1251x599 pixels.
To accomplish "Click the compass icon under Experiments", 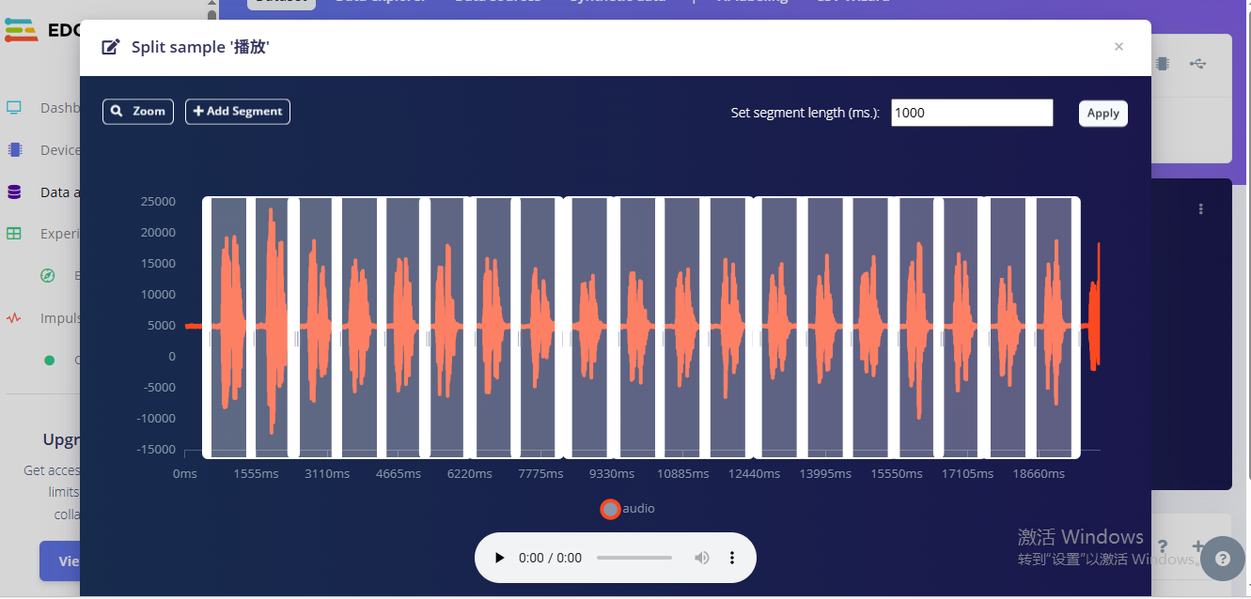I will [48, 276].
